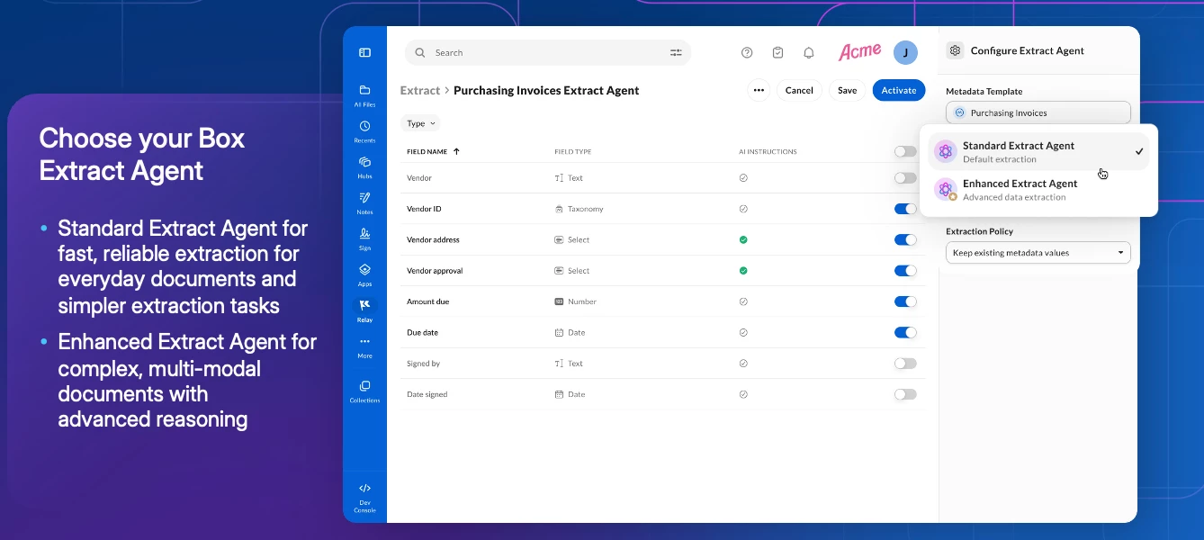Disable the Vendor ID toggle
Image resolution: width=1204 pixels, height=540 pixels.
click(x=905, y=209)
